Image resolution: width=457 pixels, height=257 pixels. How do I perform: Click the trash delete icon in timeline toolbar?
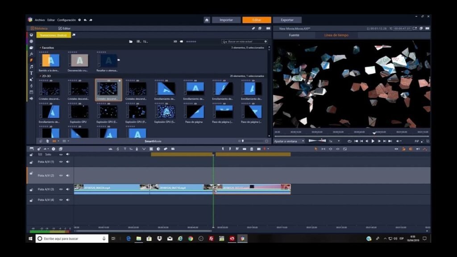tap(252, 149)
